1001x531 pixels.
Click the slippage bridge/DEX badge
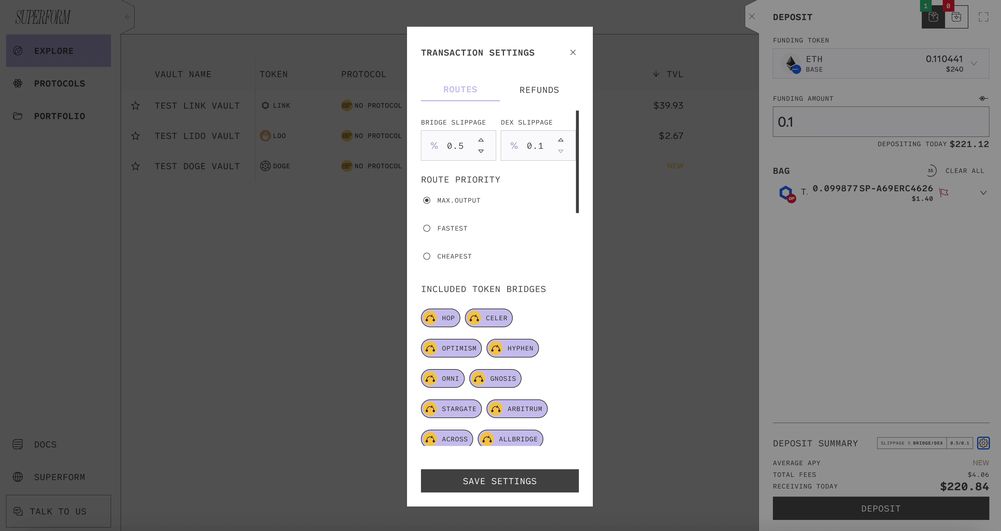click(924, 443)
